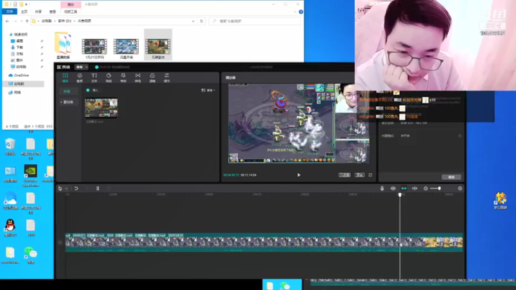Toggle preview axis on the timeline
Viewport: 516px width, 290px height.
point(415,188)
